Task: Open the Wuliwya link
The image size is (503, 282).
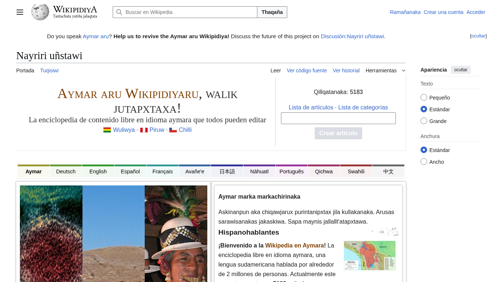Action: point(124,130)
